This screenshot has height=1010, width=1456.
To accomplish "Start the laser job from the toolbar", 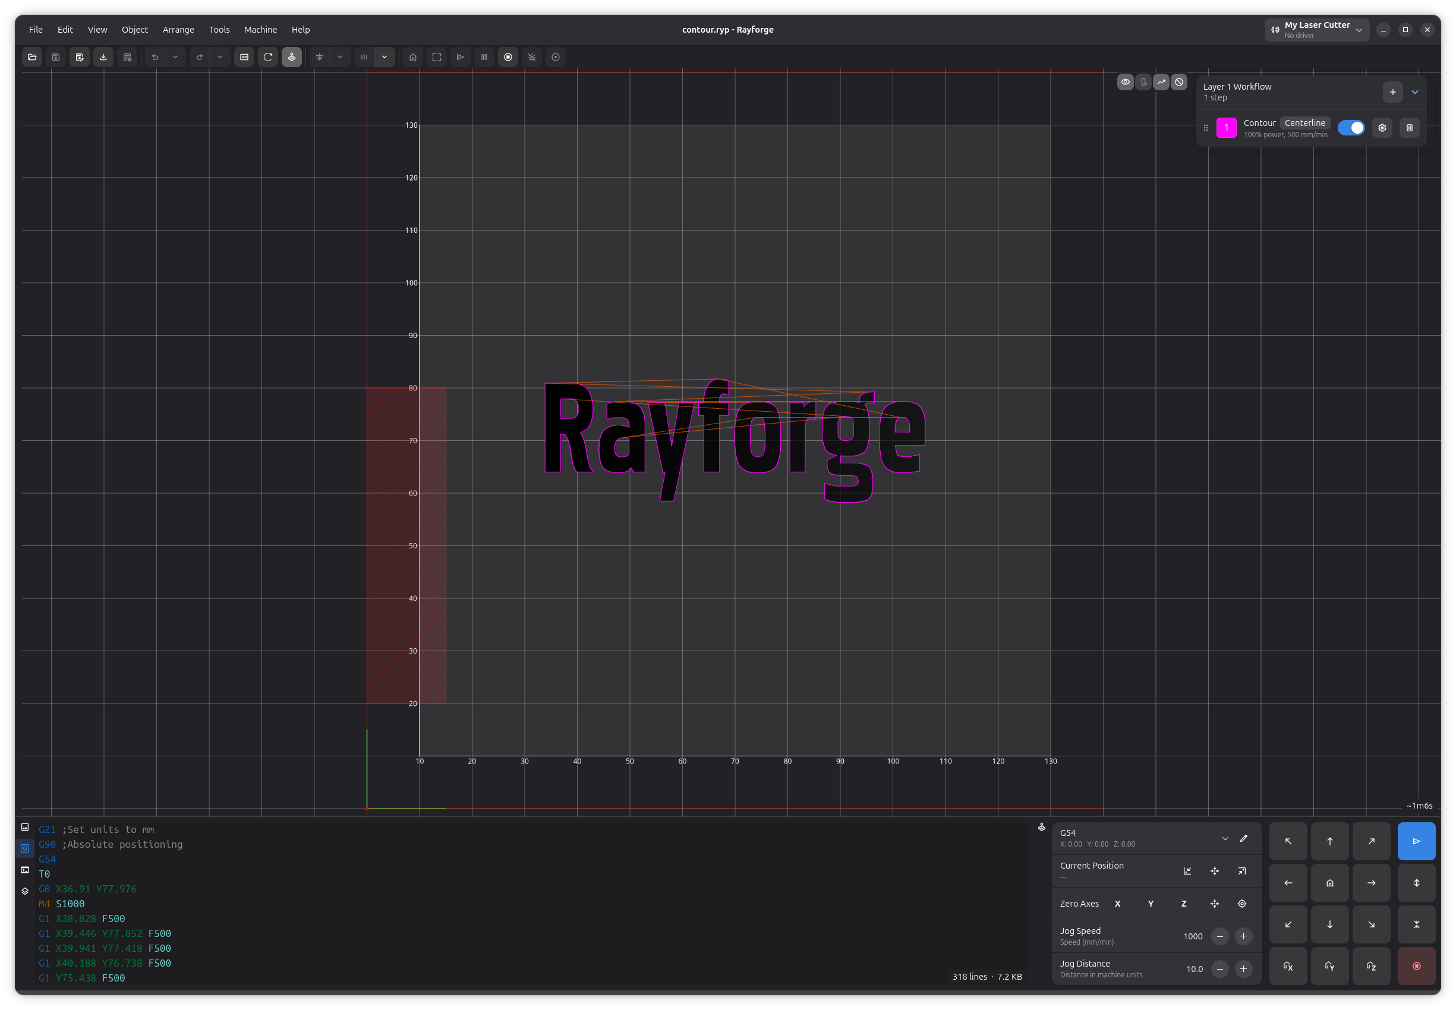I will click(x=459, y=57).
